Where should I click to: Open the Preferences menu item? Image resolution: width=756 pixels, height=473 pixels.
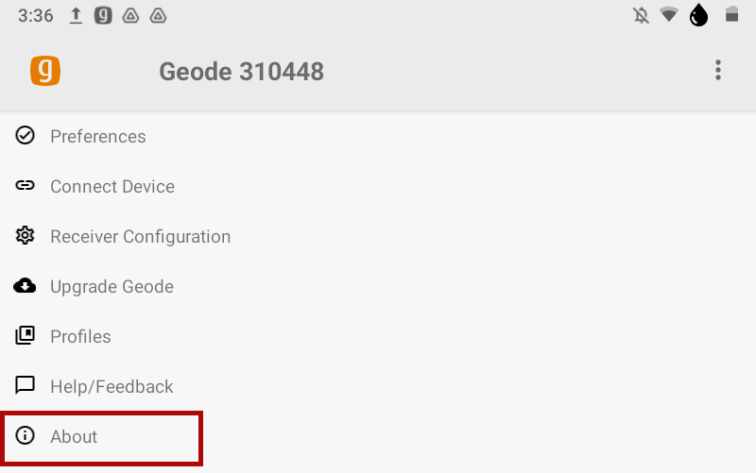point(98,137)
